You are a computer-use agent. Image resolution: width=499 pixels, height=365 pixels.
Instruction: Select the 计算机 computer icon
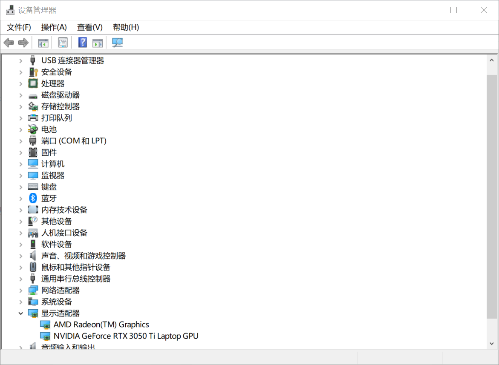tap(33, 164)
